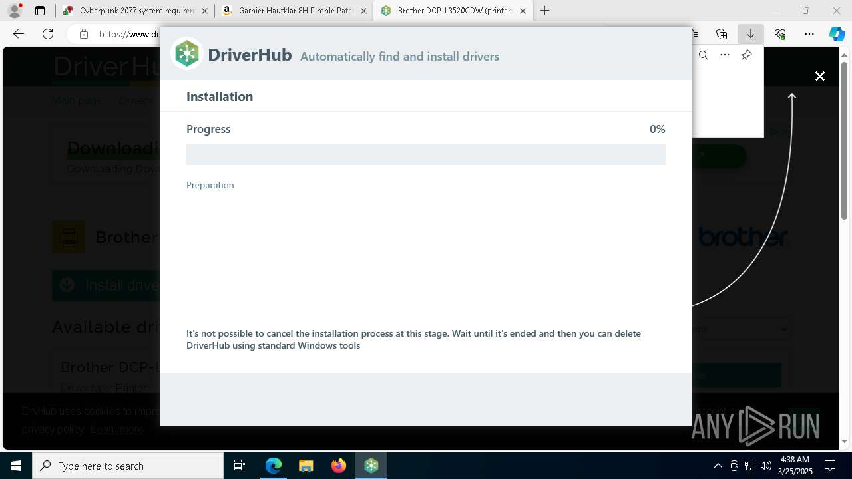Click the installation progress bar
Image resolution: width=852 pixels, height=479 pixels.
click(x=426, y=154)
